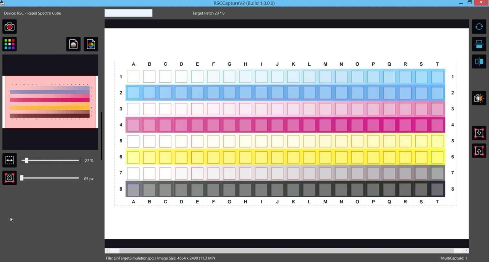Flip image vertically using blue mirror icon
Screen dimensions: 489x262
[479, 44]
